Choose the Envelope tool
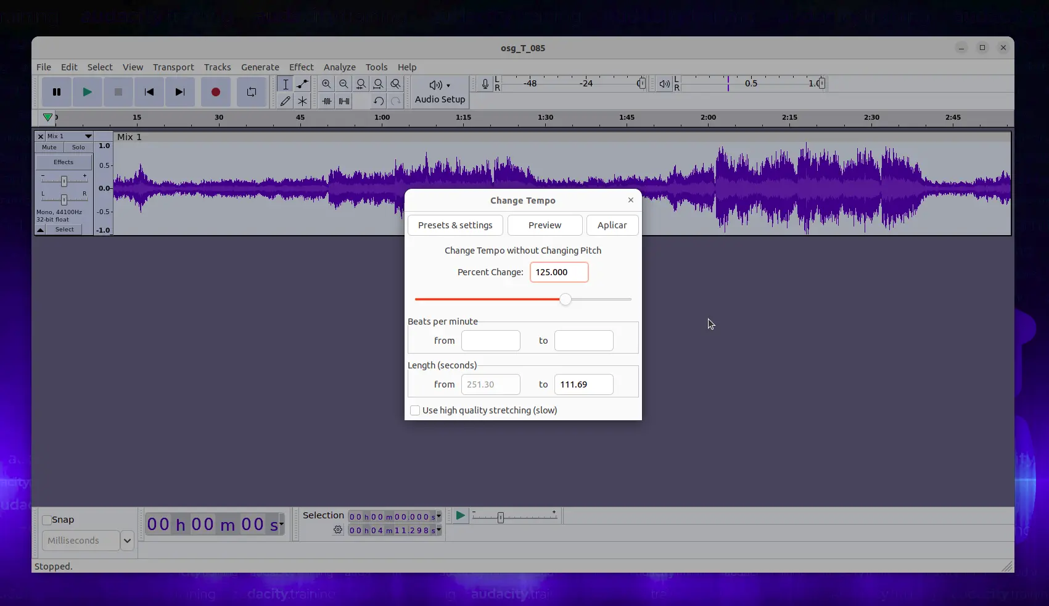 (x=302, y=84)
